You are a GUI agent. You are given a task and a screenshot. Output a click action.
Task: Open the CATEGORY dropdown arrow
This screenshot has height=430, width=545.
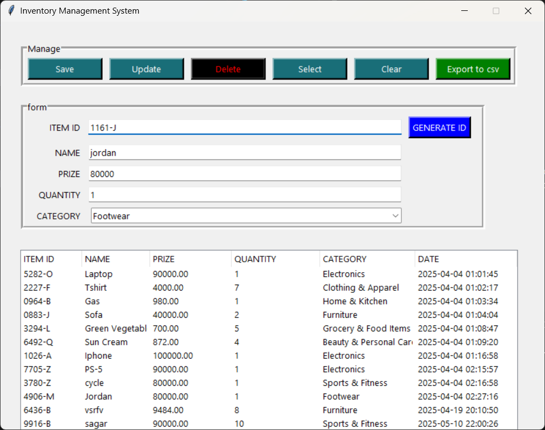(x=395, y=216)
